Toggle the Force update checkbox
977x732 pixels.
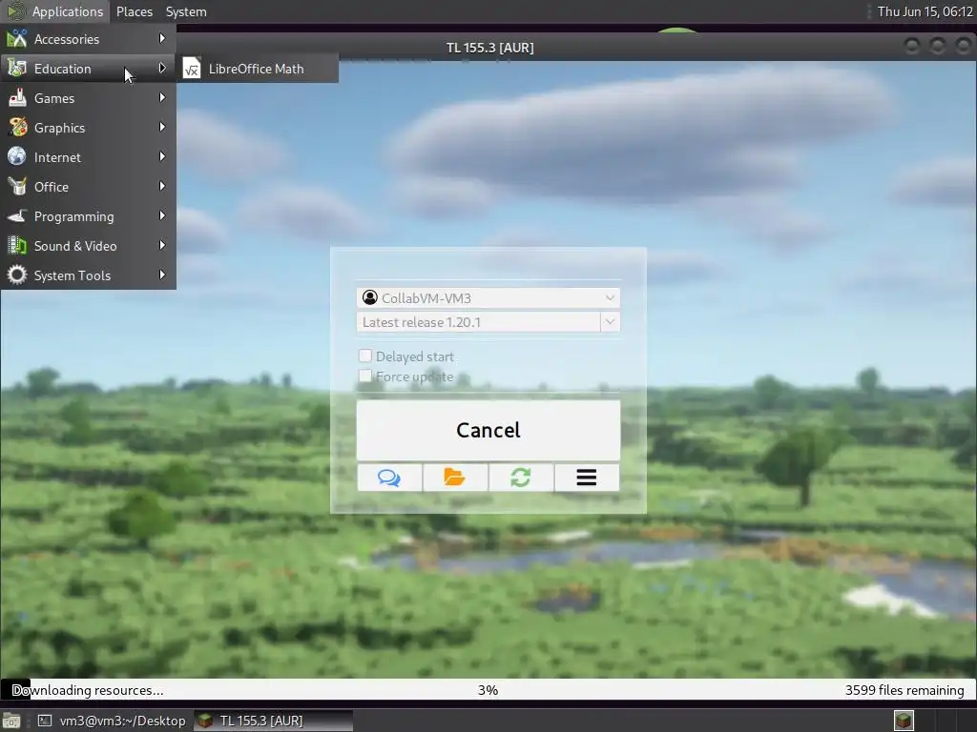coord(365,376)
